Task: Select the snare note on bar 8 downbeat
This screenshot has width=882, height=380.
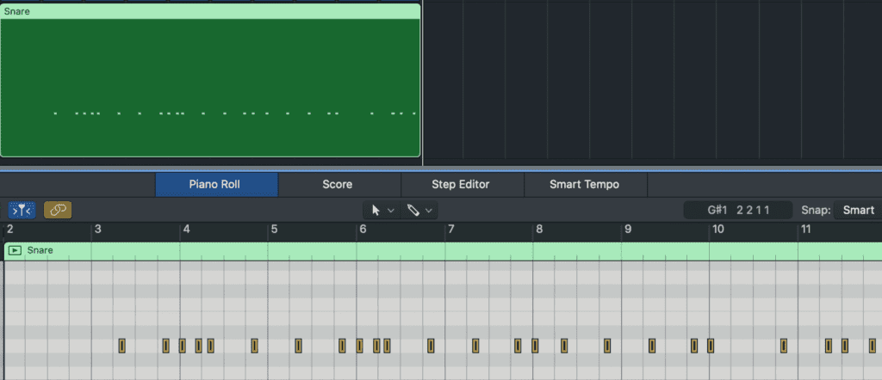Action: click(x=534, y=346)
